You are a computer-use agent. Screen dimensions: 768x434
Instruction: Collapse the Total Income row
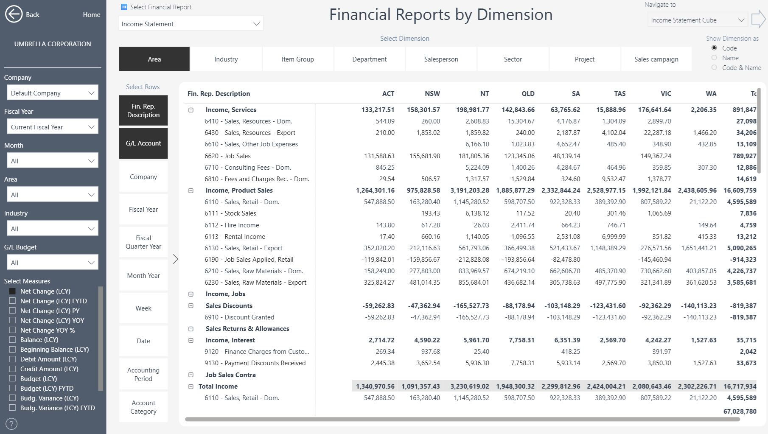point(191,386)
